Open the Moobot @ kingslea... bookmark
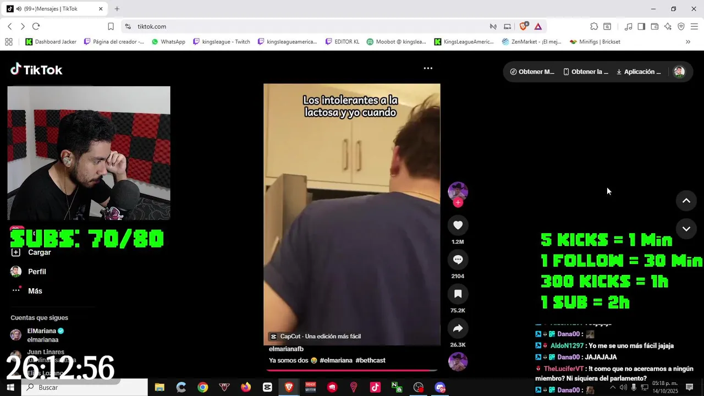This screenshot has width=704, height=396. [x=397, y=42]
